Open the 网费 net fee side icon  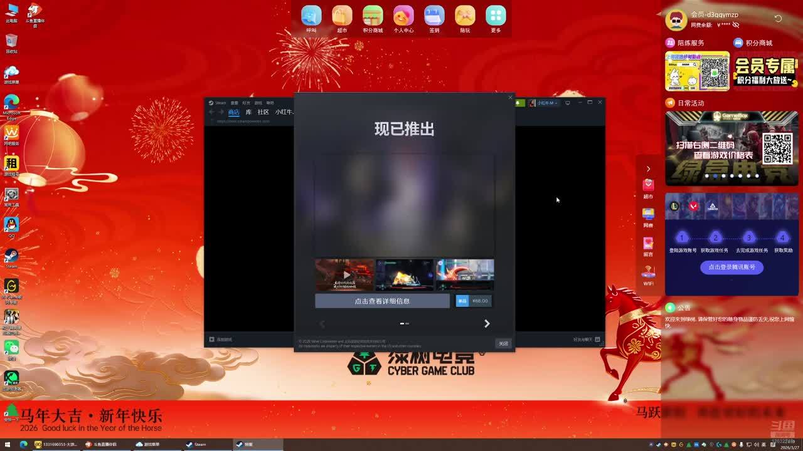click(648, 217)
